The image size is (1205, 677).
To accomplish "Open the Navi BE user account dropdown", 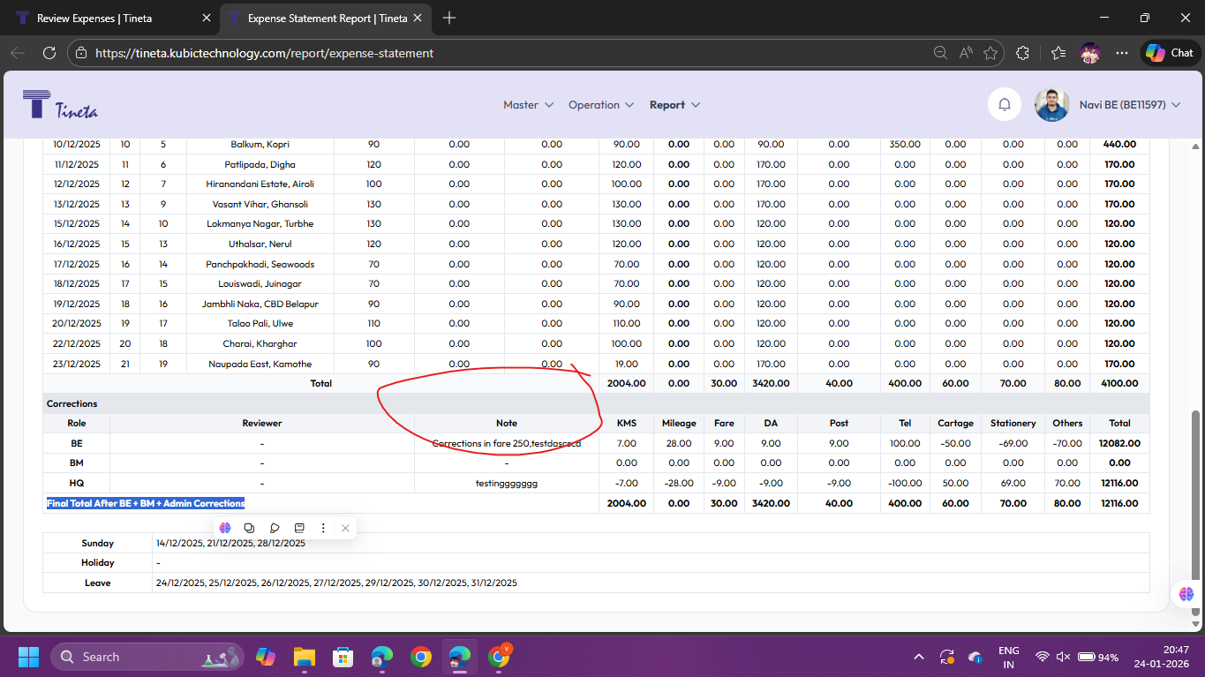I will (1129, 105).
